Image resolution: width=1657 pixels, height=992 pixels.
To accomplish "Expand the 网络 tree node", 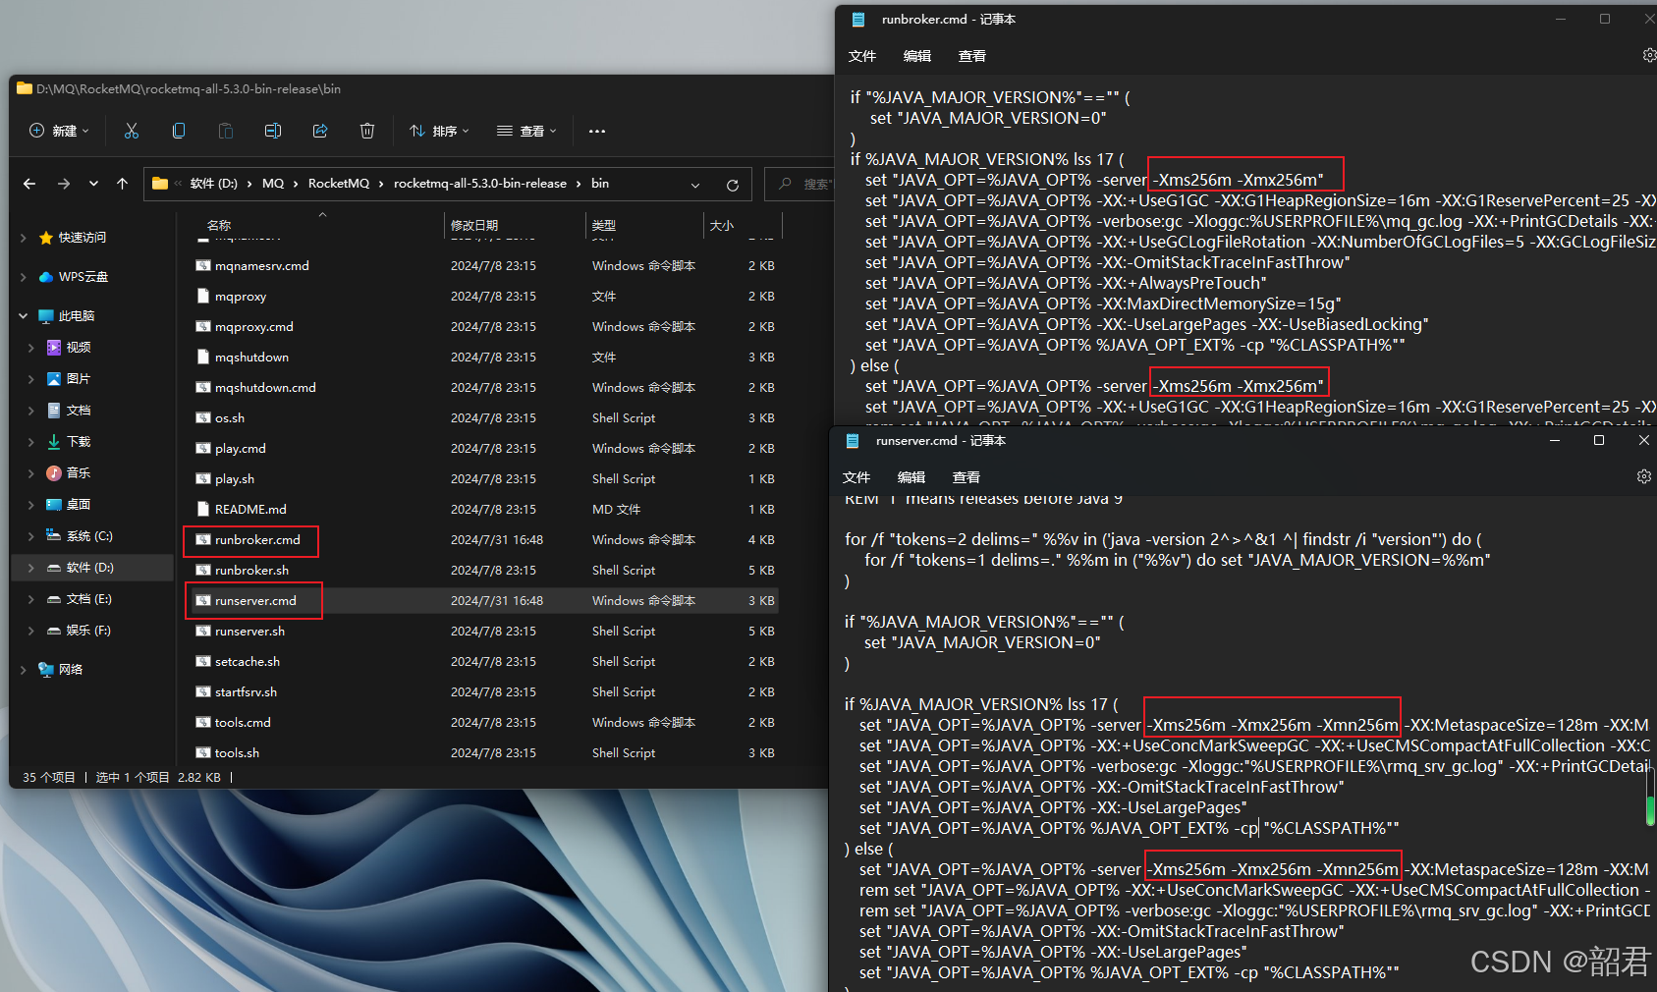I will click(24, 670).
